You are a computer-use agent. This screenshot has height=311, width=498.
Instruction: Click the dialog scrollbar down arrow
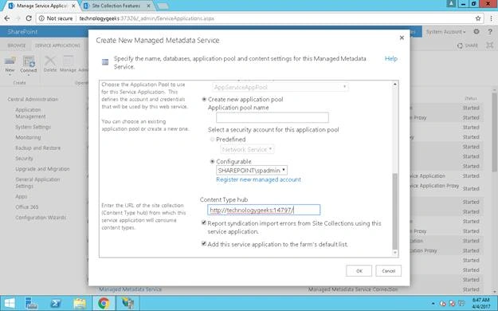tap(394, 253)
